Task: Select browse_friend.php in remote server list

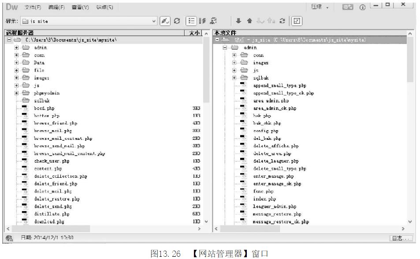Action: click(56, 124)
